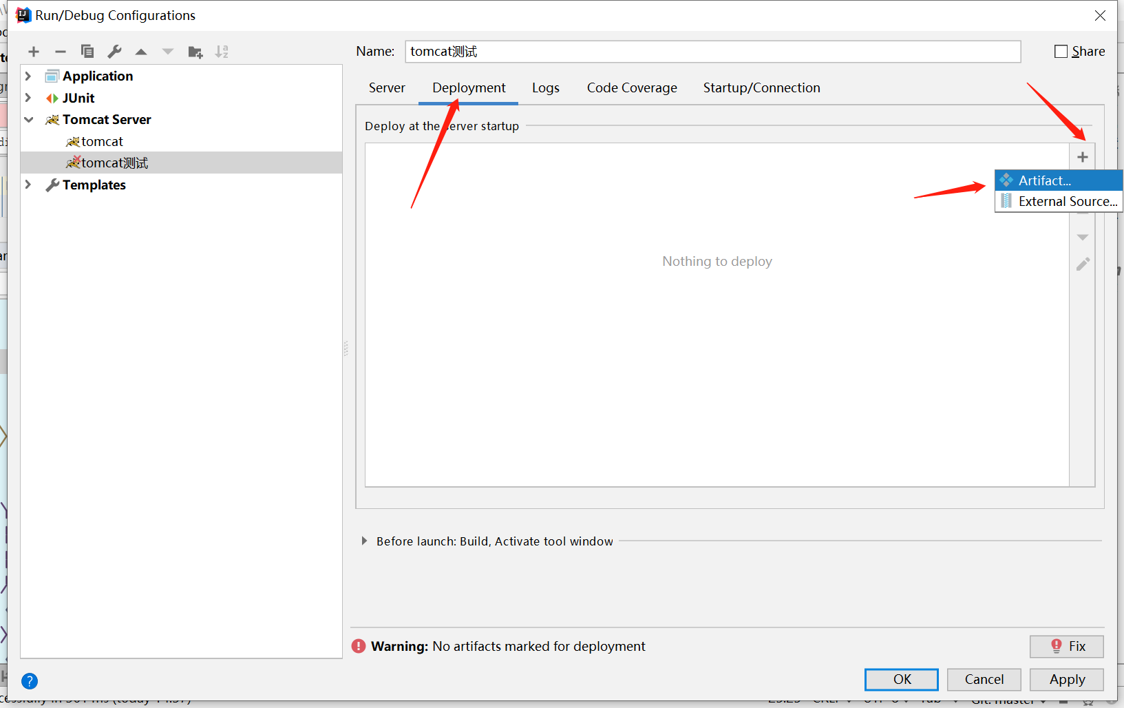The height and width of the screenshot is (708, 1124).
Task: Copy configuration using duplicate icon
Action: [x=87, y=52]
